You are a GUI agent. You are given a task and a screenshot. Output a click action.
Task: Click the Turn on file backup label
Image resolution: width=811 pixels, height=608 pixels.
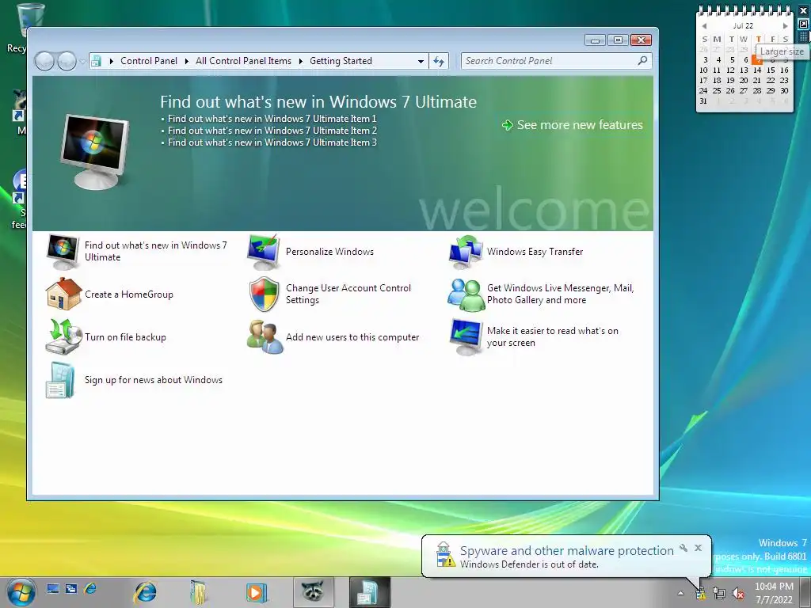[125, 337]
